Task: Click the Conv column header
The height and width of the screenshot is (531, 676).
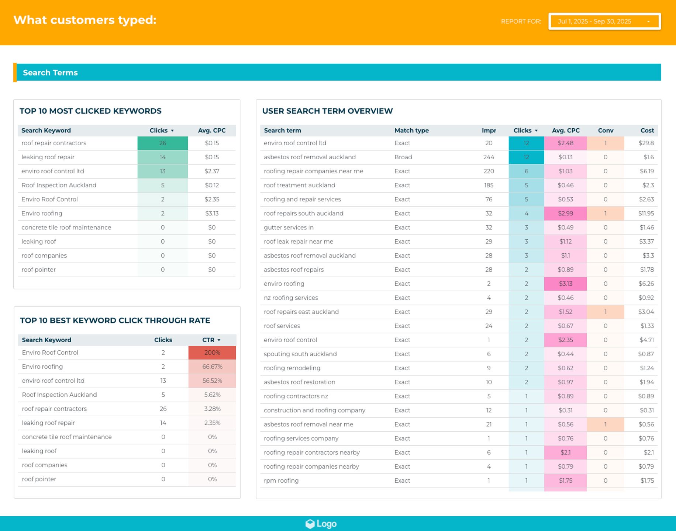Action: click(606, 131)
